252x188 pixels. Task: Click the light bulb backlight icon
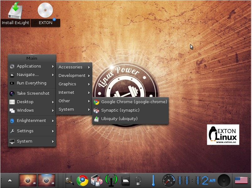tap(138, 181)
